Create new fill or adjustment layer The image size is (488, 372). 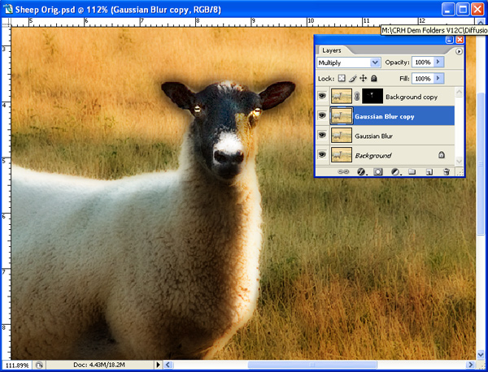[395, 171]
